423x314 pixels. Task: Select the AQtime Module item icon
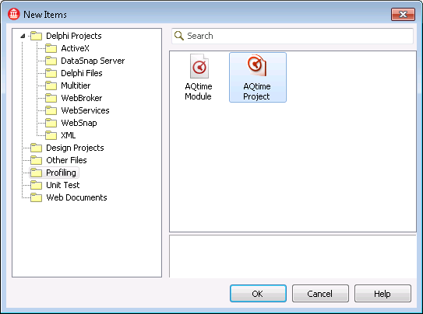(x=199, y=66)
